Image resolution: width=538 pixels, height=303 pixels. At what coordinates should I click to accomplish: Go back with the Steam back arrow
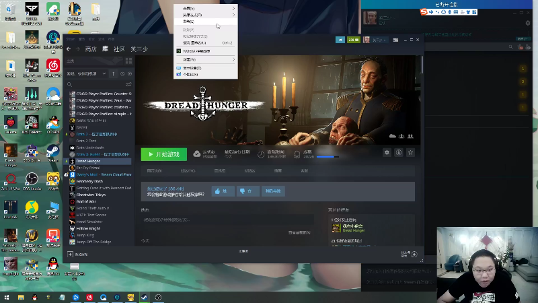(x=69, y=49)
